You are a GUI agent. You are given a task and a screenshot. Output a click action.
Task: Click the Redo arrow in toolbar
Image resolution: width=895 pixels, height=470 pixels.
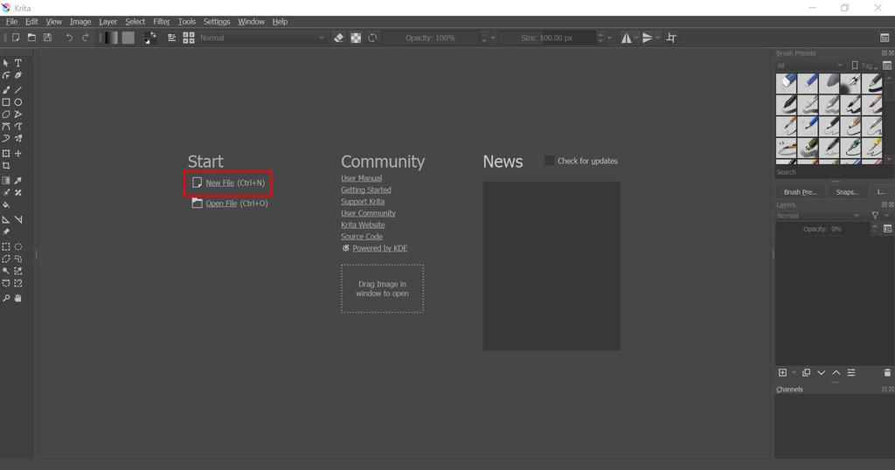tap(85, 38)
